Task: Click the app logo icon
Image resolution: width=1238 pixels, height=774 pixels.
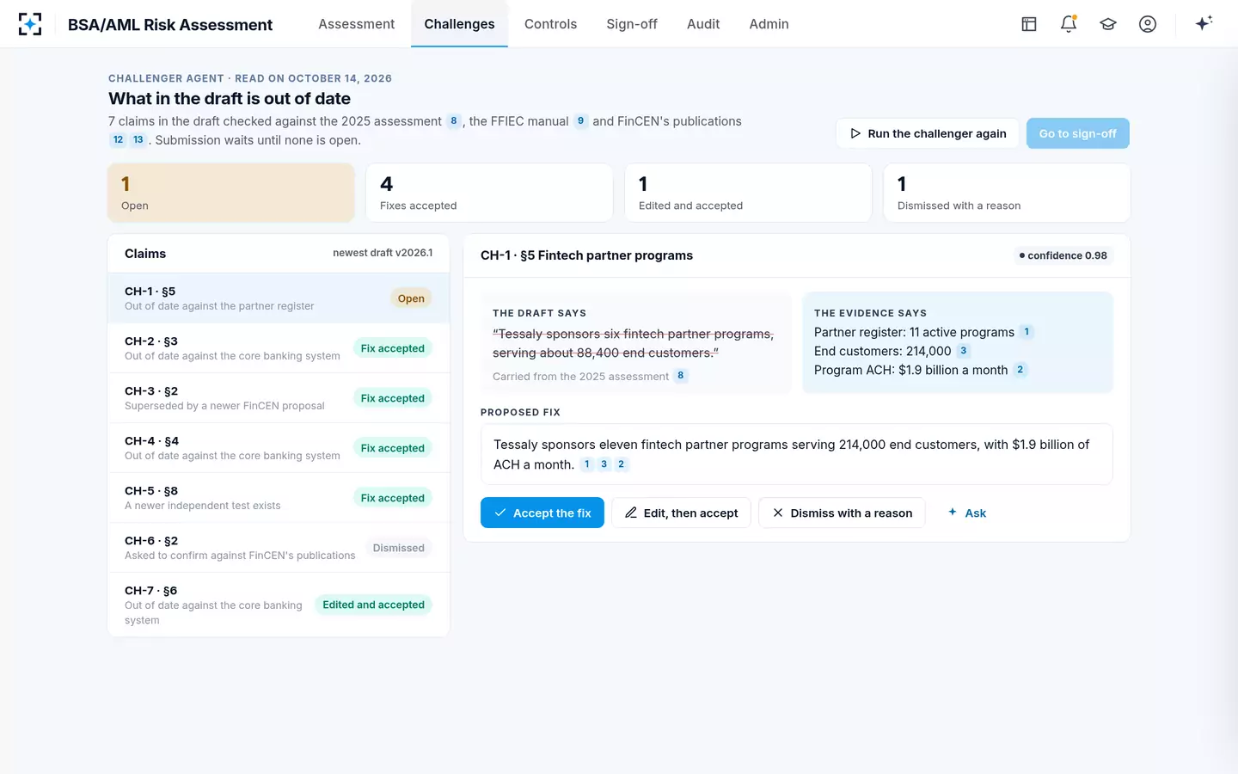Action: point(30,24)
